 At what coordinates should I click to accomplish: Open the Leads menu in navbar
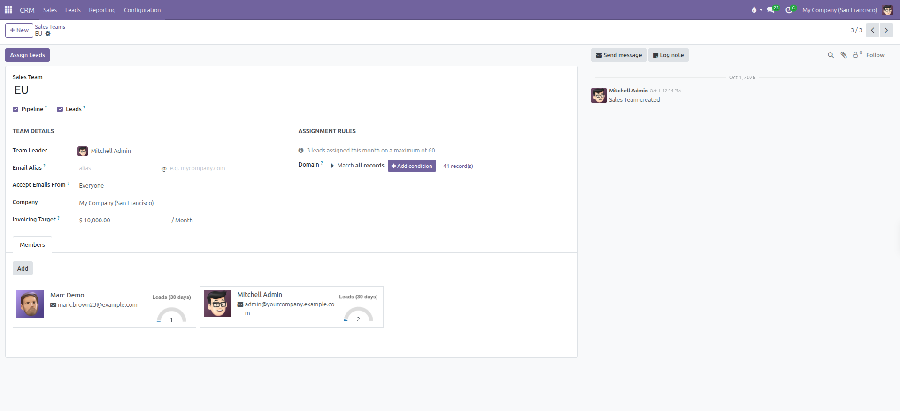(x=73, y=10)
